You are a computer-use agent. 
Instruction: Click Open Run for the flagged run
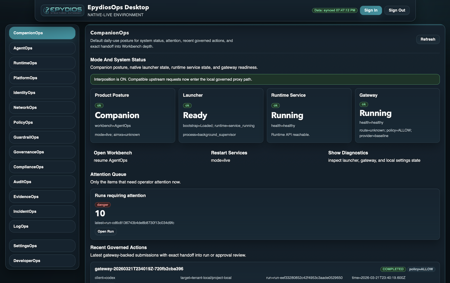coord(106,231)
